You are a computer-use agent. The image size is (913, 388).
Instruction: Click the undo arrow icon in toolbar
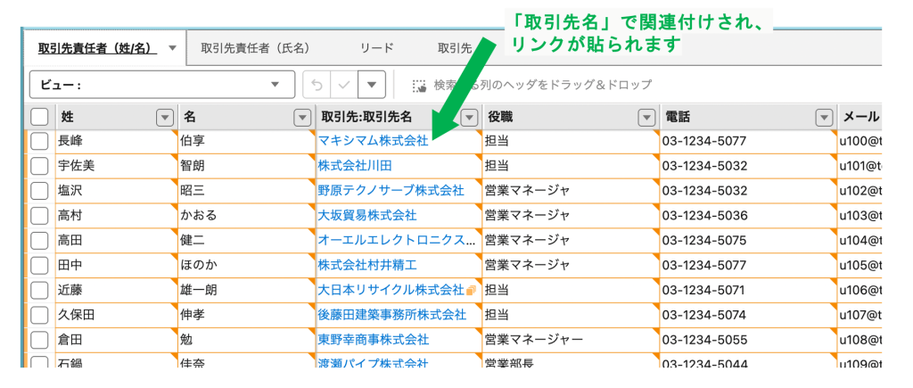(x=317, y=85)
